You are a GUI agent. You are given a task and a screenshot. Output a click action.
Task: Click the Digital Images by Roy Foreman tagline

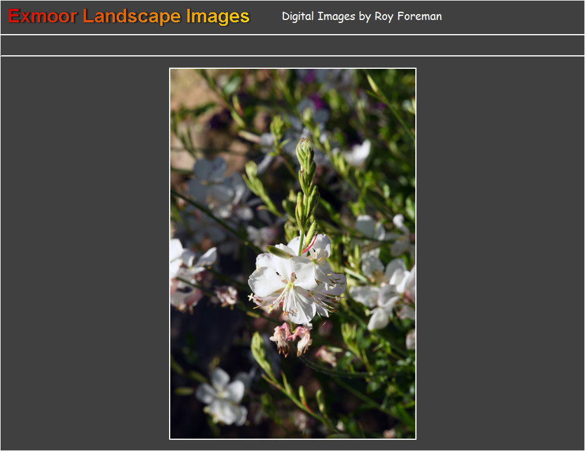tap(361, 16)
